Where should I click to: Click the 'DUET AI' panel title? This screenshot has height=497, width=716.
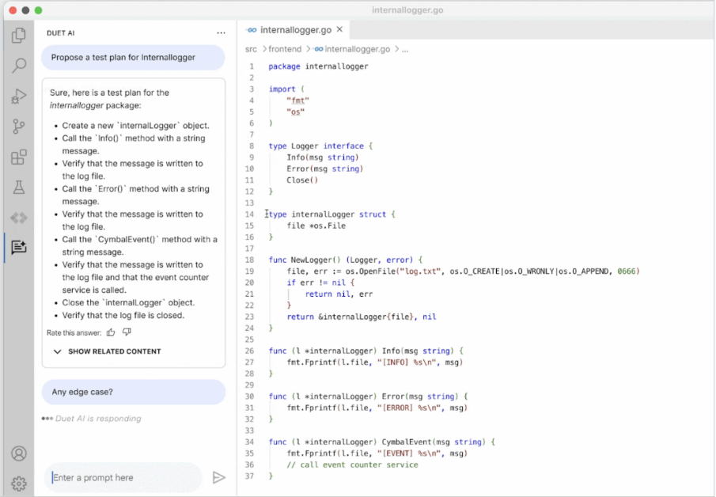point(61,33)
